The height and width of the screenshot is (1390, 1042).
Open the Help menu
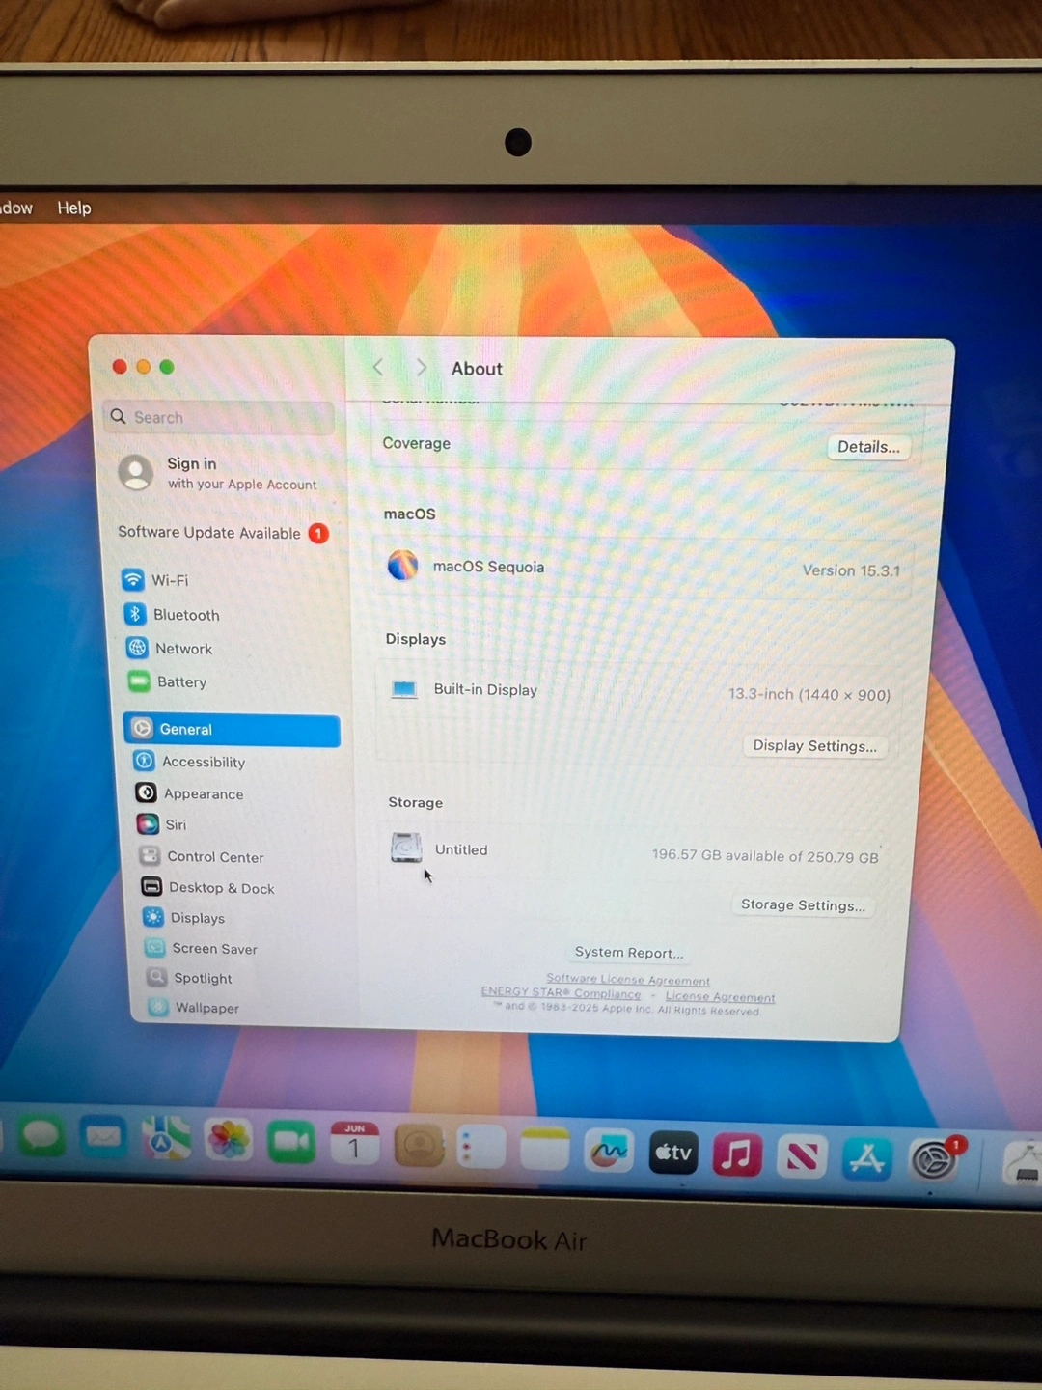(x=74, y=208)
